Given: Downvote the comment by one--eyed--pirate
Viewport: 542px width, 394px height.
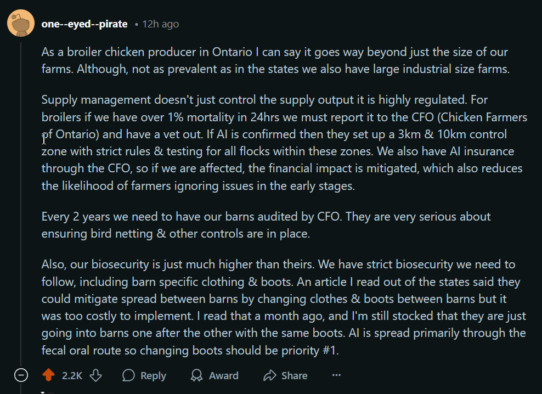Looking at the screenshot, I should 96,375.
